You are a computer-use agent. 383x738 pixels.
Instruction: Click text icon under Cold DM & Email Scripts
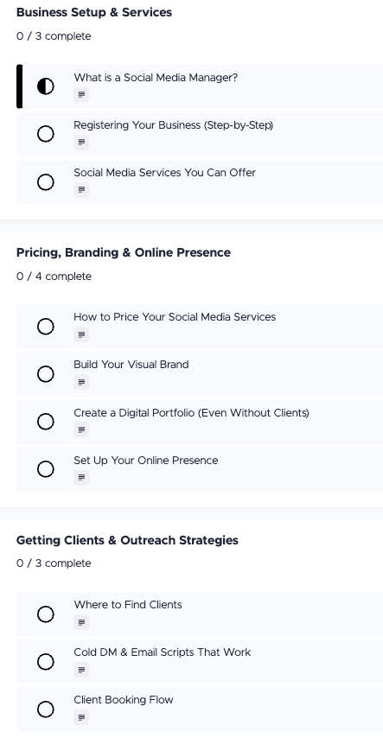(81, 670)
